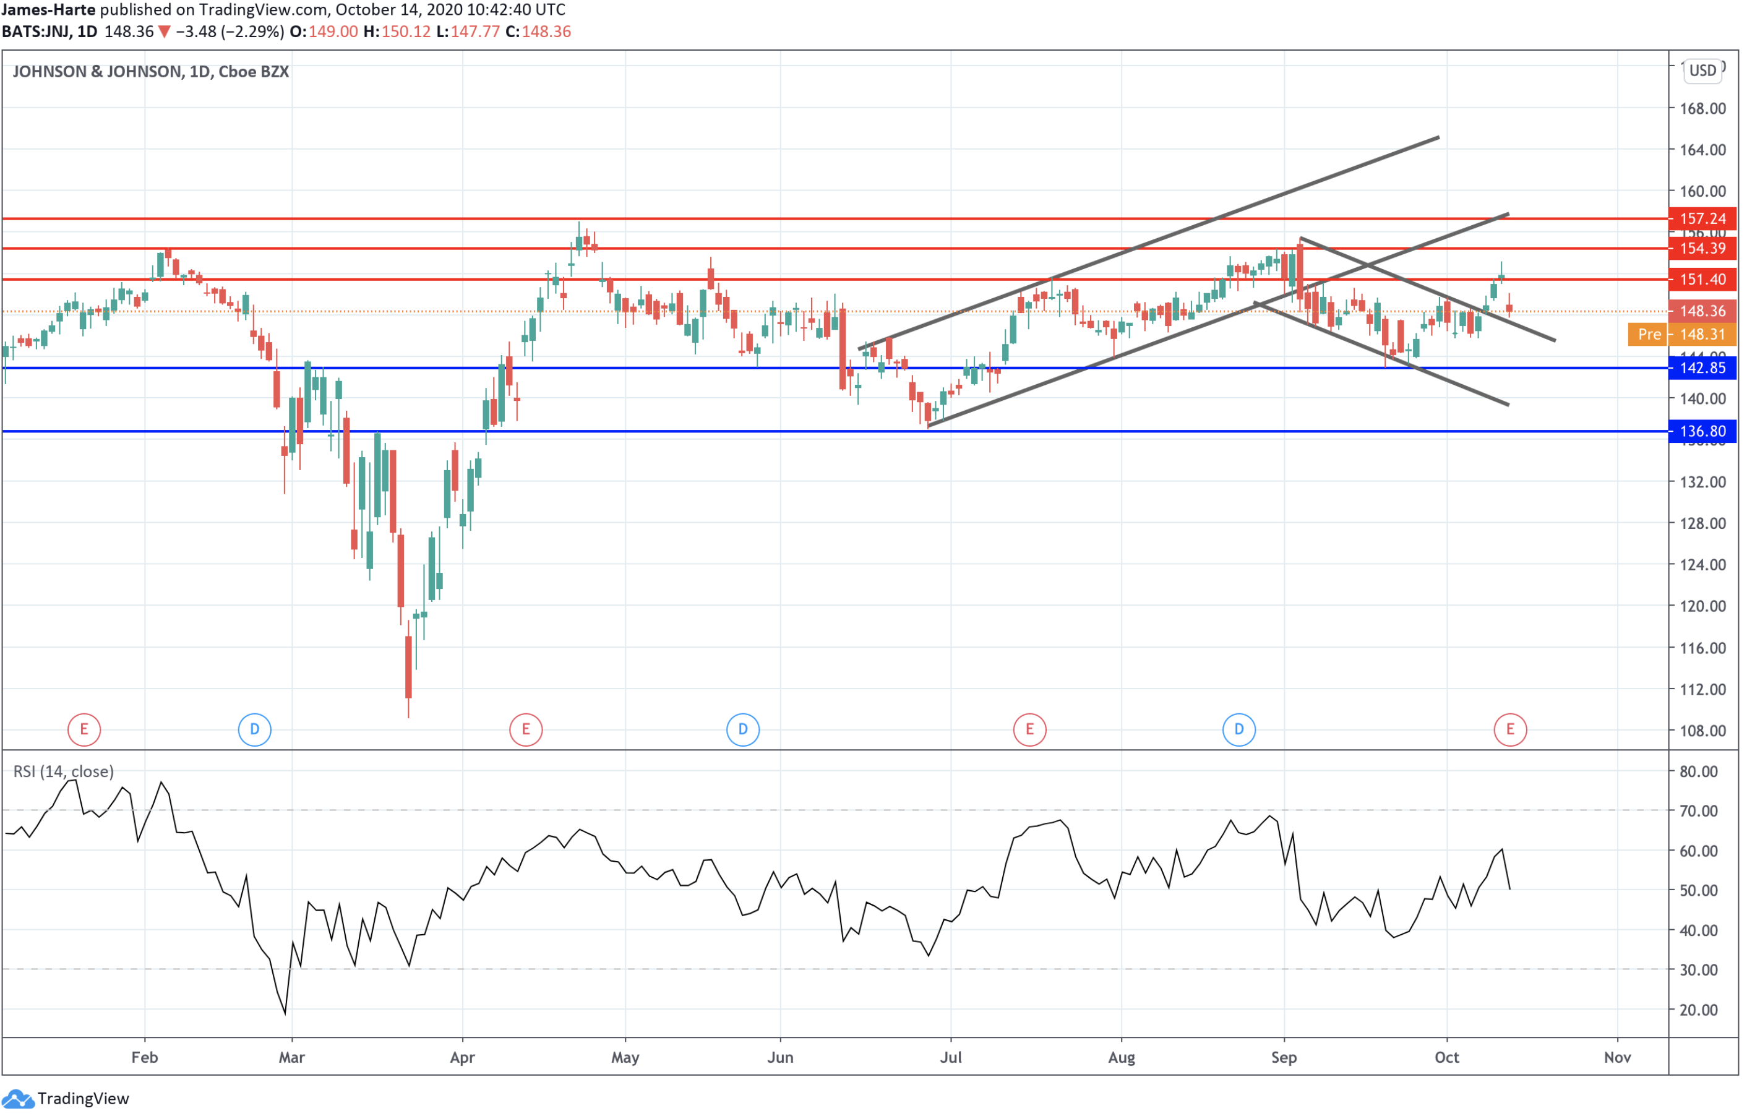Click the RSI (14, close) indicator label
This screenshot has height=1116, width=1747.
[x=63, y=771]
